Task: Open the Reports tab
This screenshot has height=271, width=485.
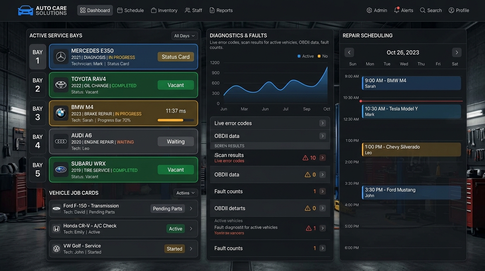Action: pyautogui.click(x=221, y=10)
